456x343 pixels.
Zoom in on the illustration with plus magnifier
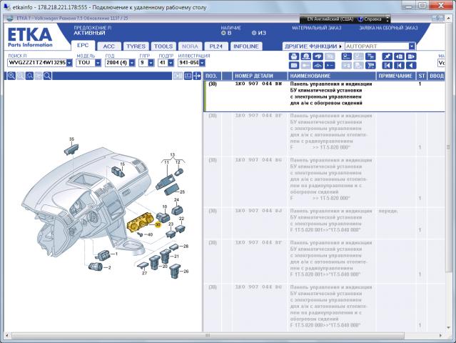point(11,76)
